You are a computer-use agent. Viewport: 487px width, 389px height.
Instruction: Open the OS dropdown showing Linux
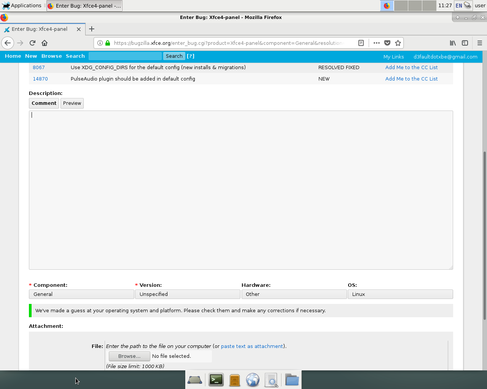(400, 294)
